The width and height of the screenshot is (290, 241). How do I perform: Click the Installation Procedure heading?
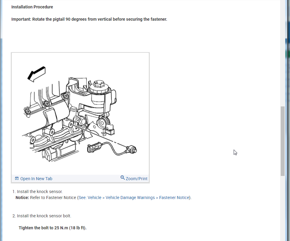(x=32, y=7)
